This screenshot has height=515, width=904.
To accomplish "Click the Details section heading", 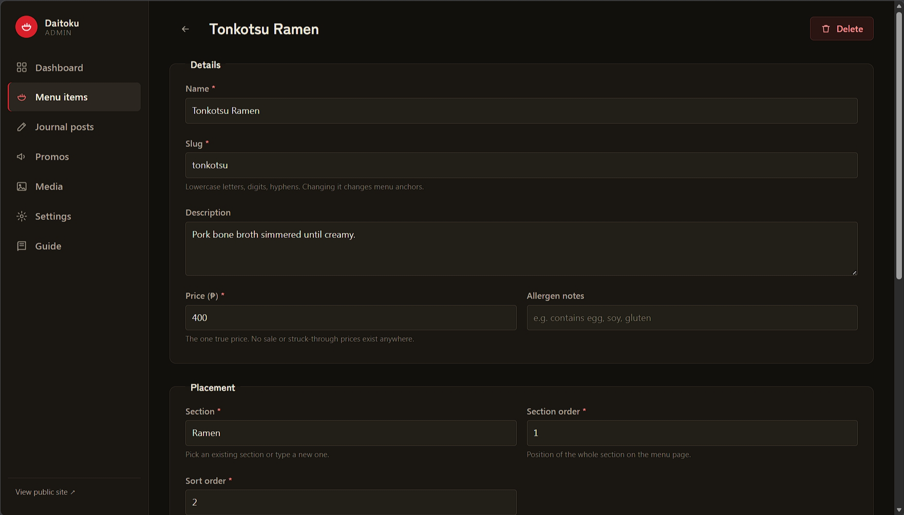I will tap(205, 65).
